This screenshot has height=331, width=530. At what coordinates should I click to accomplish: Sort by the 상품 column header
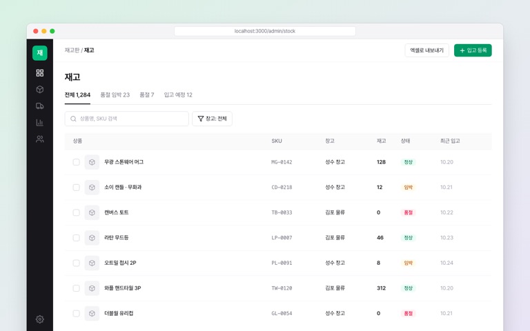pos(77,141)
